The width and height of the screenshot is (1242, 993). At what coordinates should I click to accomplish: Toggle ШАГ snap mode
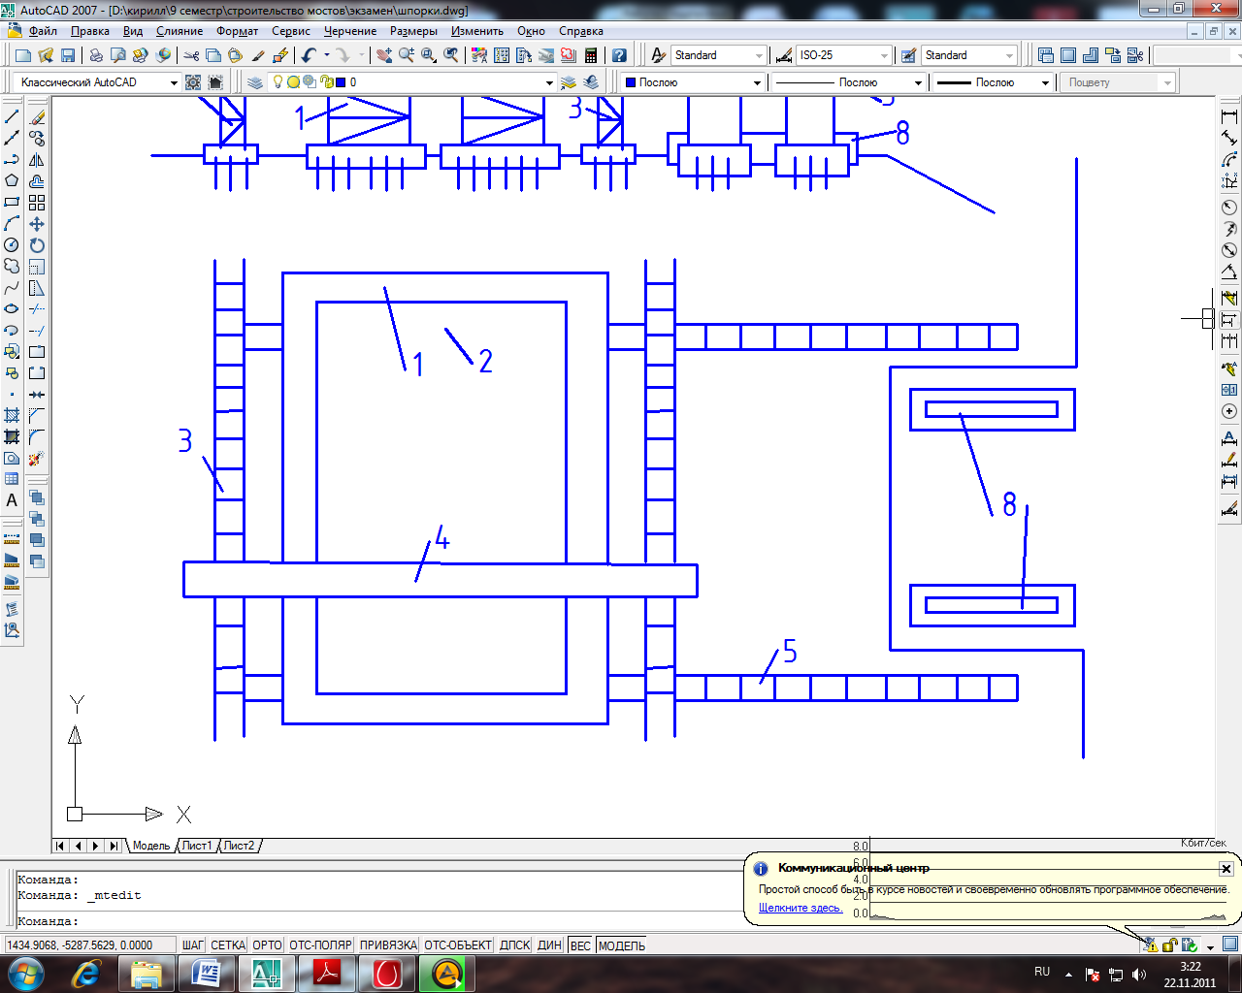[x=192, y=945]
